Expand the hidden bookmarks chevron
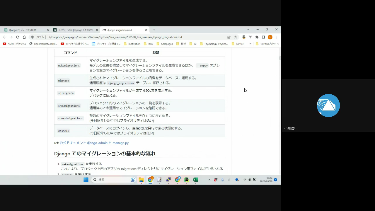This screenshot has width=375, height=211. coord(250,44)
